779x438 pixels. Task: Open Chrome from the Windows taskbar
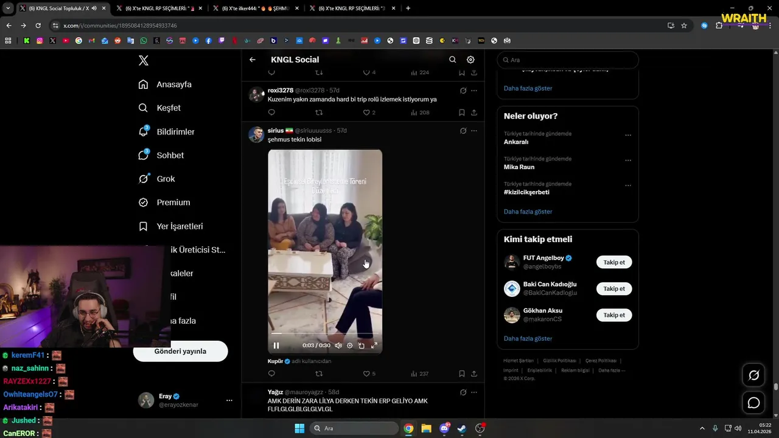coord(408,428)
